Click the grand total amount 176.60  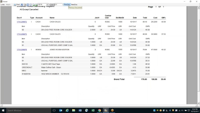(144, 79)
